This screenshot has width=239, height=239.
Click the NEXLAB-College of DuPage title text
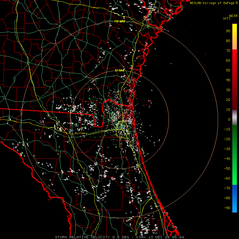(212, 3)
